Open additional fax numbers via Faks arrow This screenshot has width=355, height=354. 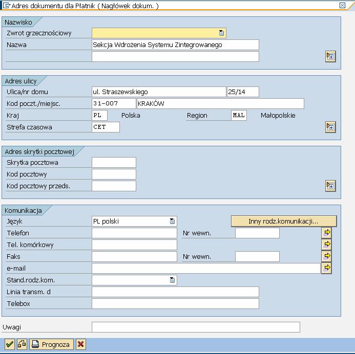tap(326, 256)
